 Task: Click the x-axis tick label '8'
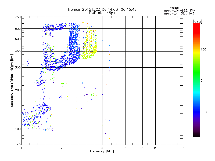142,148
